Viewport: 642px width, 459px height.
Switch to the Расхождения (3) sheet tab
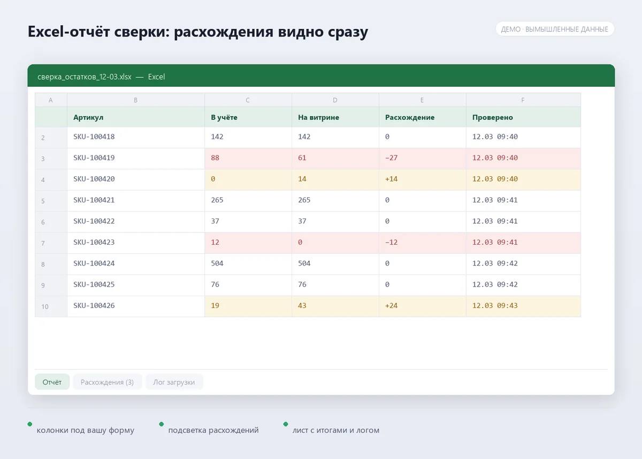click(x=107, y=382)
